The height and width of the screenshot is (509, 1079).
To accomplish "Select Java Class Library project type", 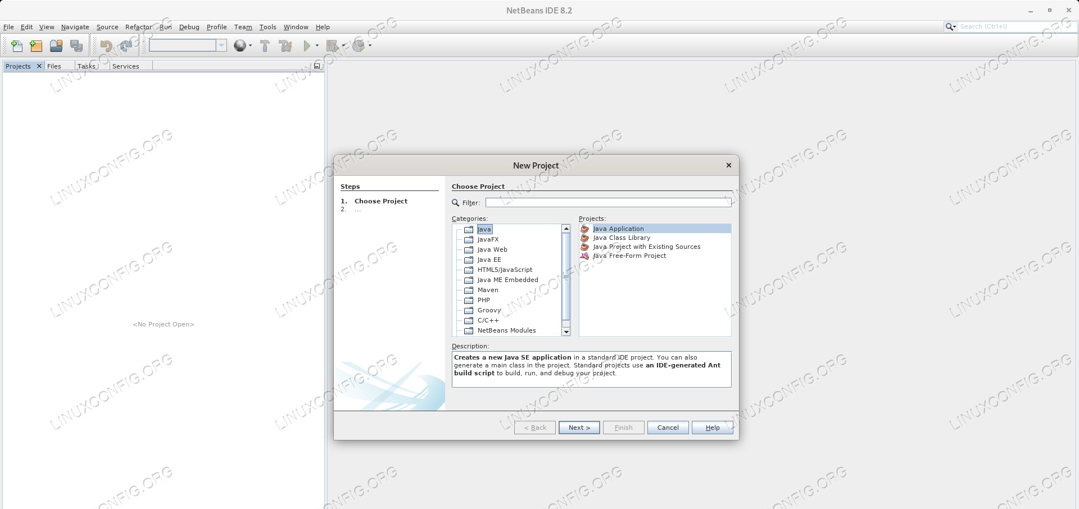I will 622,238.
